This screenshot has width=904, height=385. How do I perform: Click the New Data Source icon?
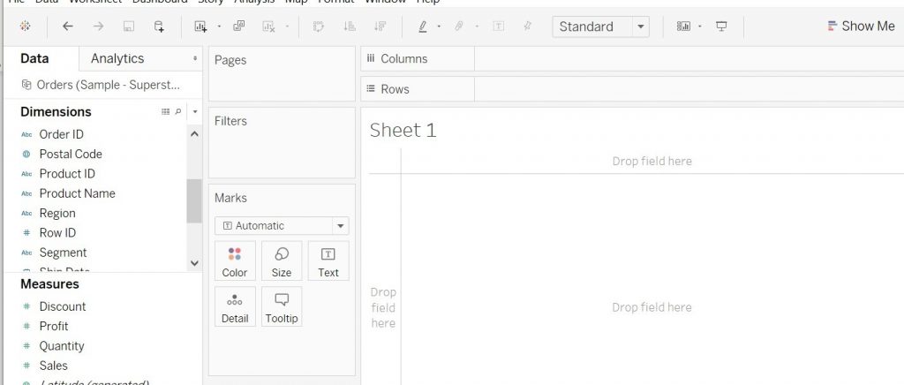tap(159, 26)
